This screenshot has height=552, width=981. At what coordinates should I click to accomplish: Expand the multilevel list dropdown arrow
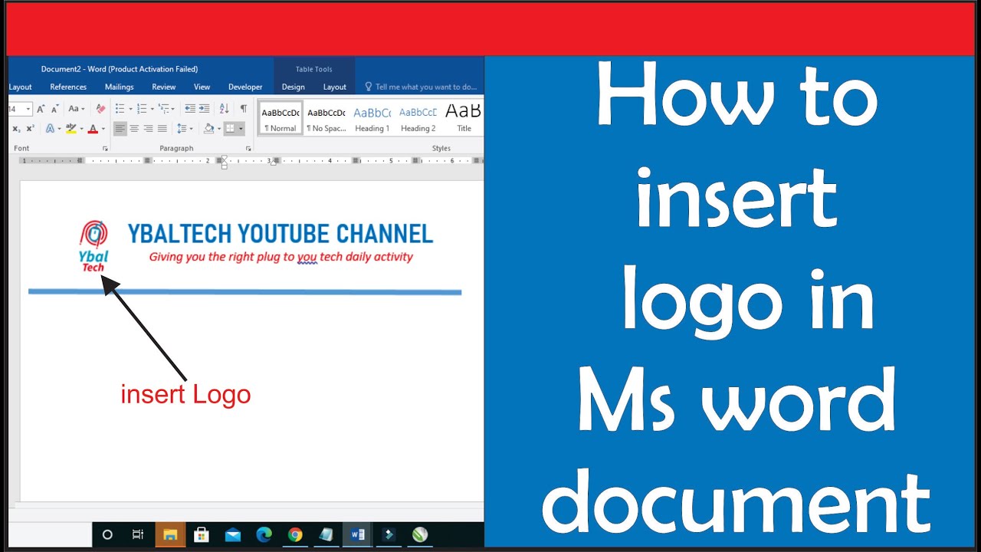(x=173, y=109)
